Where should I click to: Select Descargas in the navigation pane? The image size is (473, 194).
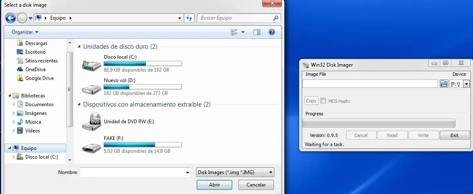pos(36,43)
